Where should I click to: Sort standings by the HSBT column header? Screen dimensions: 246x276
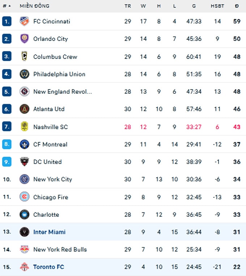pos(217,6)
